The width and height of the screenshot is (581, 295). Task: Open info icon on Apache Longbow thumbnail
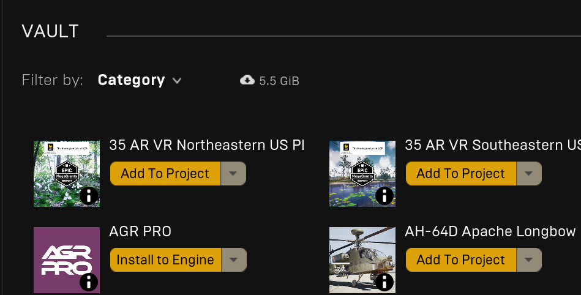point(384,282)
